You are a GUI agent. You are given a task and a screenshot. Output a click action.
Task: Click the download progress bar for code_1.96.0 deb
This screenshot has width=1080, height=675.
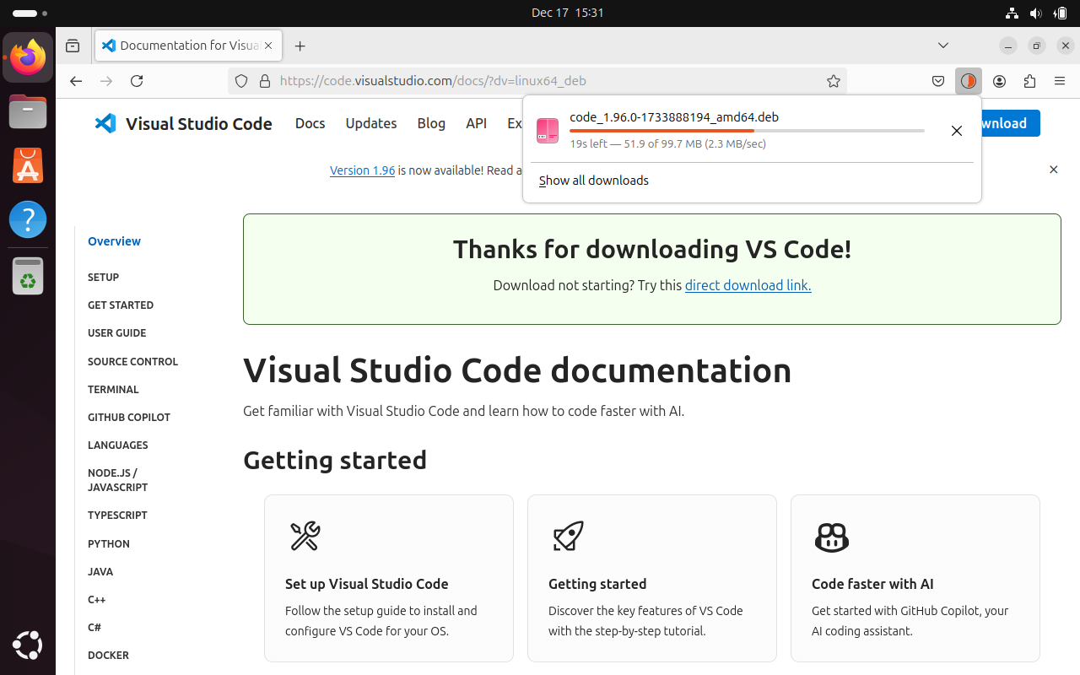tap(747, 131)
